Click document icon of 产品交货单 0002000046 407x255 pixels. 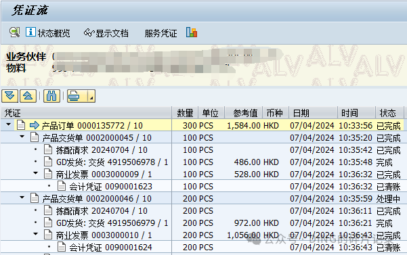tap(35, 198)
